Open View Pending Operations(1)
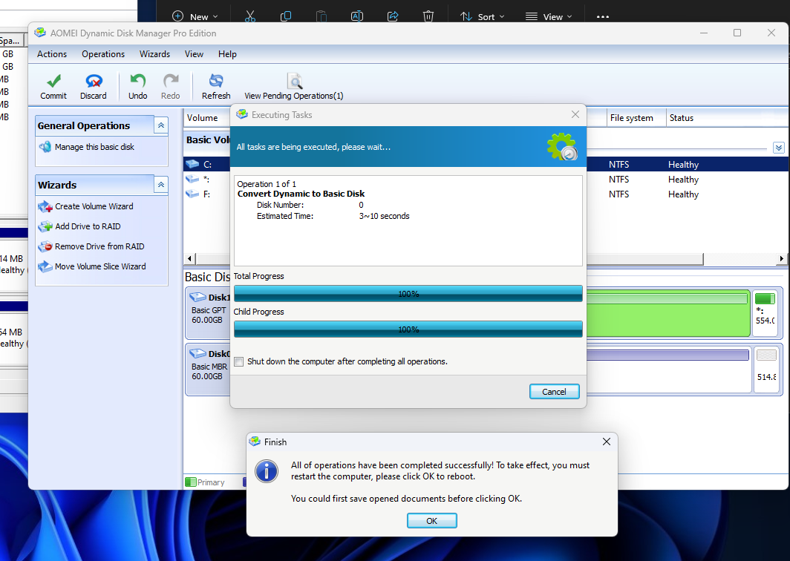The height and width of the screenshot is (561, 790). pyautogui.click(x=294, y=87)
